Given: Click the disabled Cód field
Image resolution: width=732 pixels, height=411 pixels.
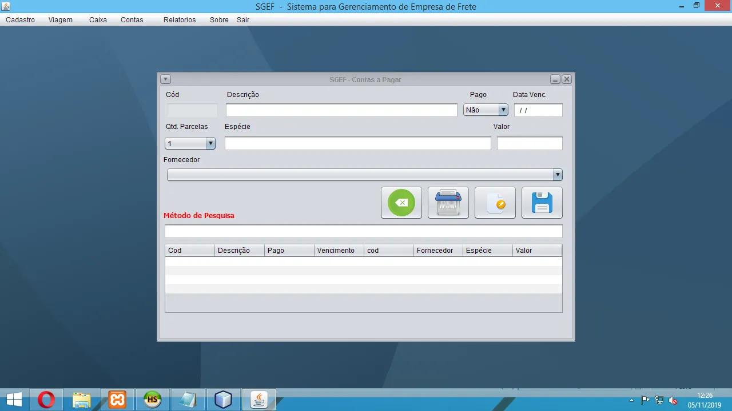Looking at the screenshot, I should (x=192, y=110).
